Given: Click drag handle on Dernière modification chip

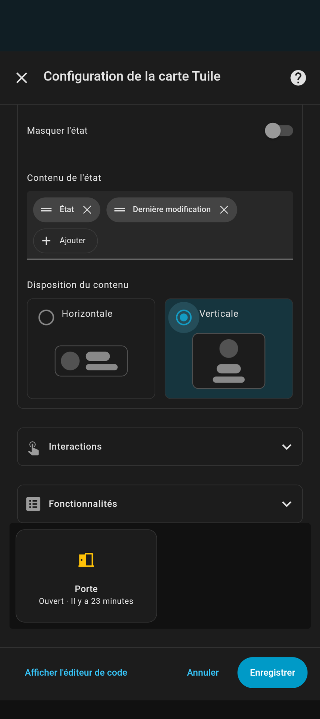Looking at the screenshot, I should pyautogui.click(x=120, y=210).
